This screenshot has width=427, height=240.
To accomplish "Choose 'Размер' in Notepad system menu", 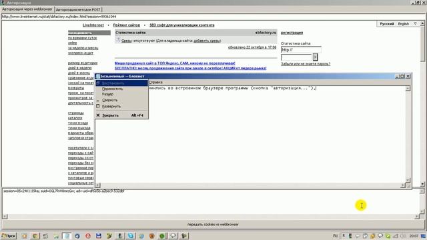I will tap(121, 94).
